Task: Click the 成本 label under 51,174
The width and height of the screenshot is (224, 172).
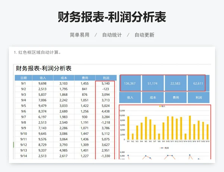Action: coord(153,98)
